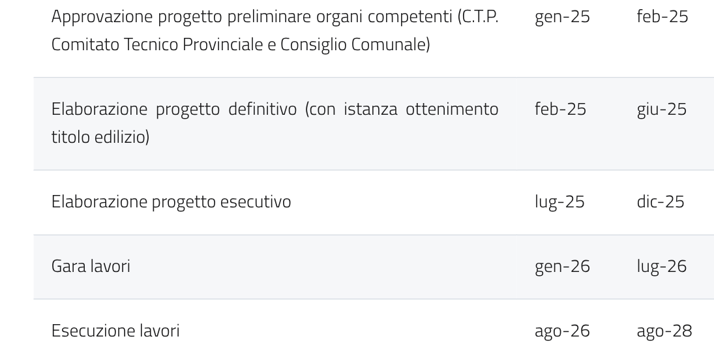Click the dic-25 end date cell
Screen dimensions: 714x360
[x=661, y=202]
